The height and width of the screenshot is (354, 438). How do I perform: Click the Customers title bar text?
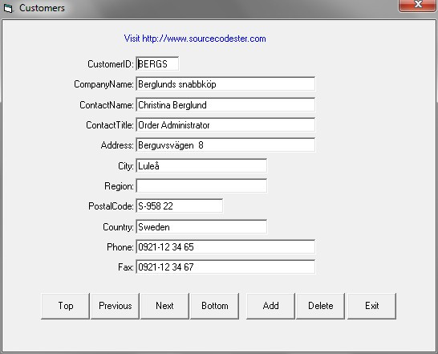pos(42,8)
